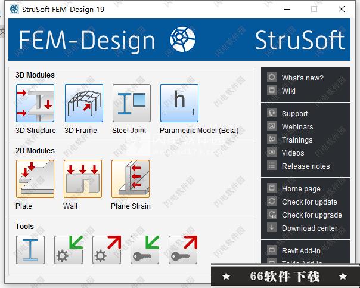Click the Check for update icon
The width and height of the screenshot is (360, 288).
click(x=272, y=201)
